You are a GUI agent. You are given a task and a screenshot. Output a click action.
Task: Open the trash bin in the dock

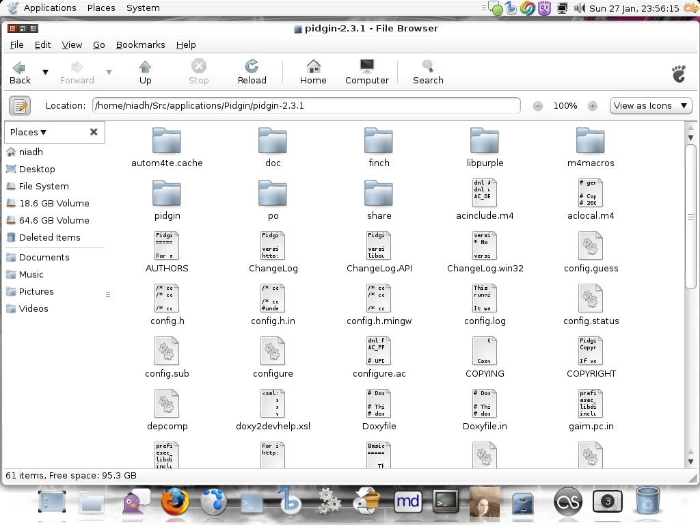tap(647, 501)
